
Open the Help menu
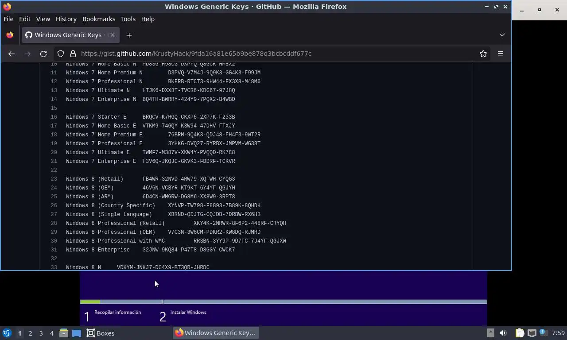pos(148,19)
